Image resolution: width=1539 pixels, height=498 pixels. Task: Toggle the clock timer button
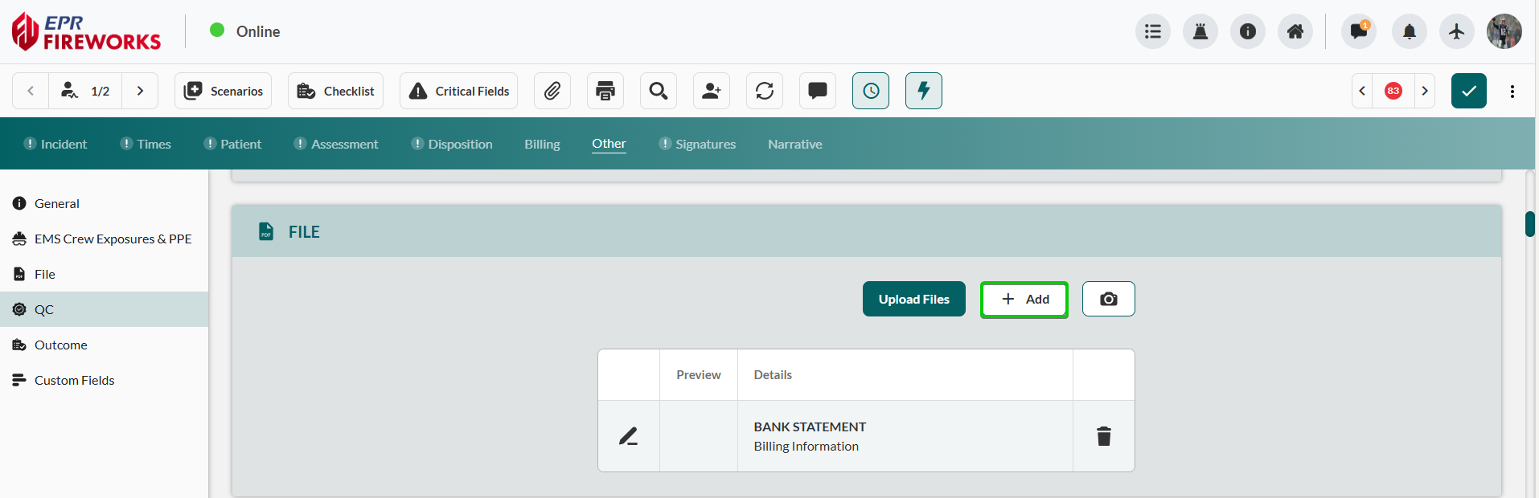[x=871, y=91]
